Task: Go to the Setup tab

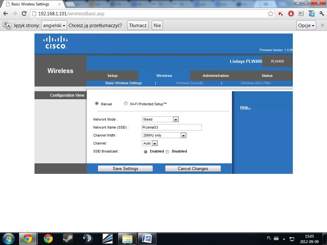Action: click(112, 76)
